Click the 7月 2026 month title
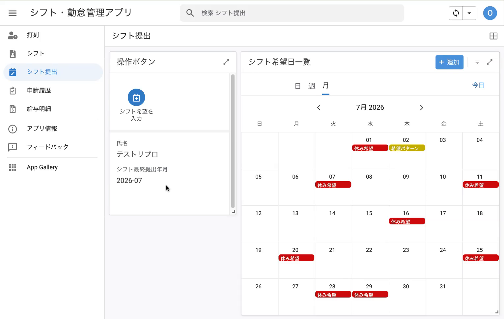 click(370, 107)
